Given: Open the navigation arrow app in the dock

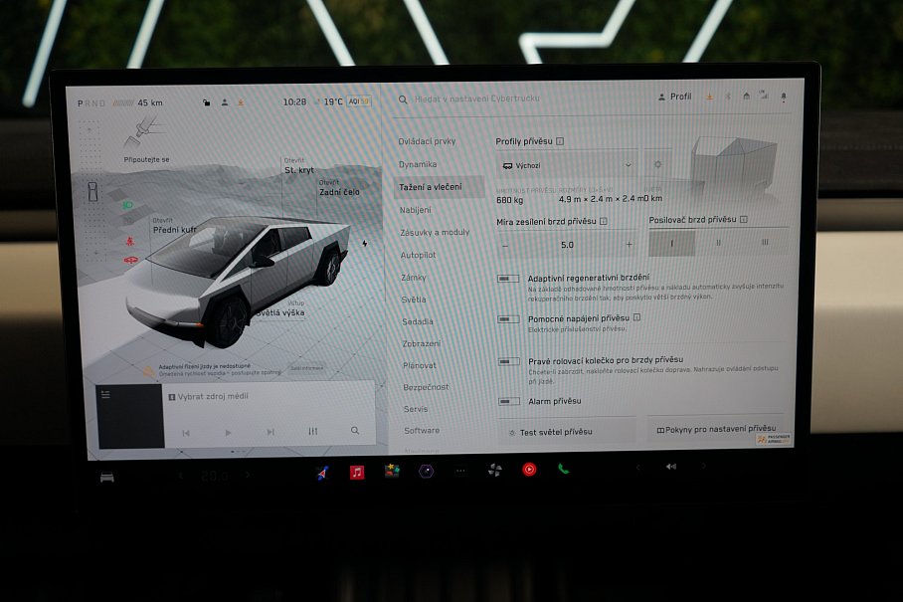Looking at the screenshot, I should (x=321, y=475).
